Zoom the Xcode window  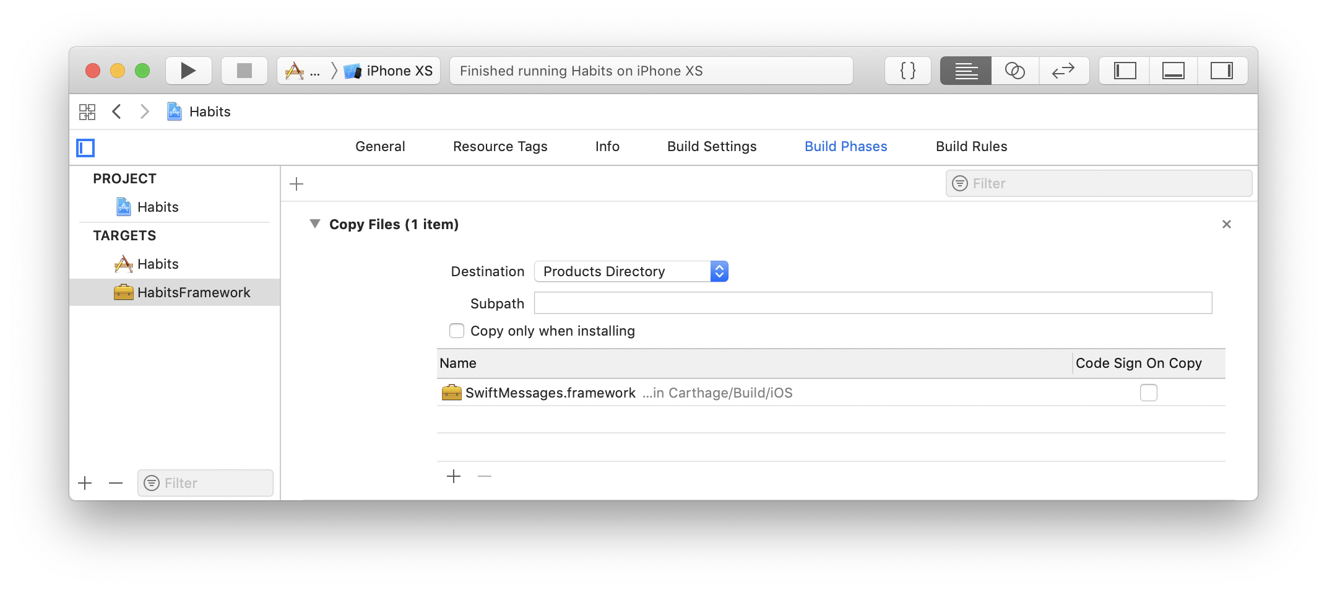point(142,71)
